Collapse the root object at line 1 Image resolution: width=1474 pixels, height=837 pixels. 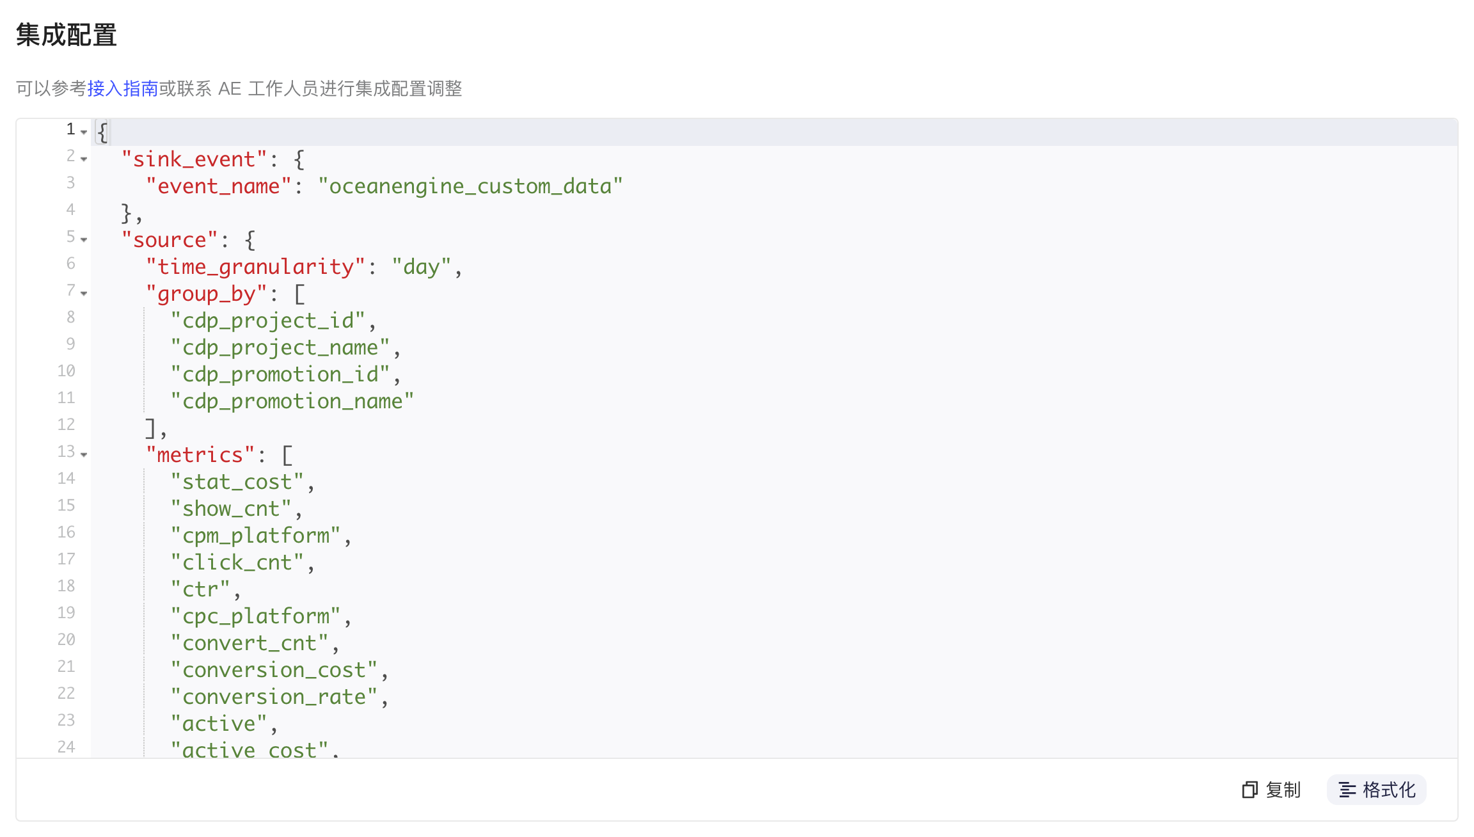84,132
